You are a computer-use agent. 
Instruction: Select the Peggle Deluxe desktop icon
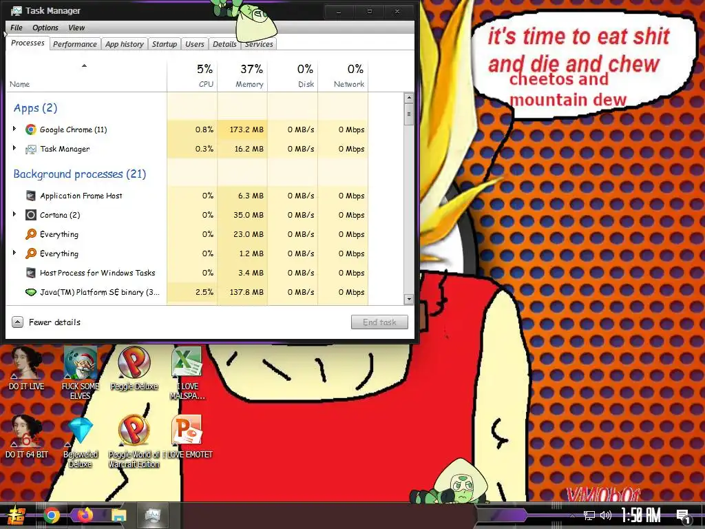coord(134,369)
